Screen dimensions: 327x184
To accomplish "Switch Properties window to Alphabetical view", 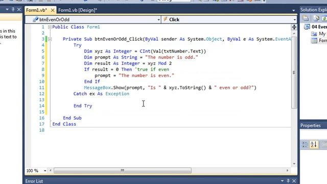I will point(314,144).
